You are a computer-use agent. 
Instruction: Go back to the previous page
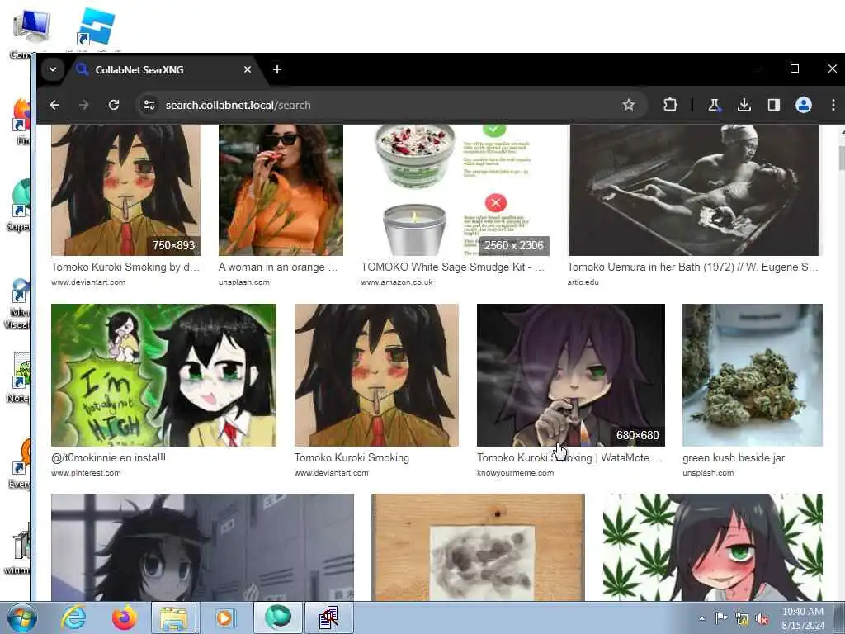54,105
